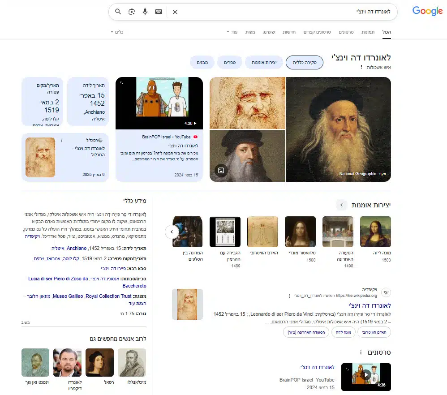The width and height of the screenshot is (447, 395).
Task: Expand יצירות אומנות section header arrow
Action: pyautogui.click(x=342, y=205)
